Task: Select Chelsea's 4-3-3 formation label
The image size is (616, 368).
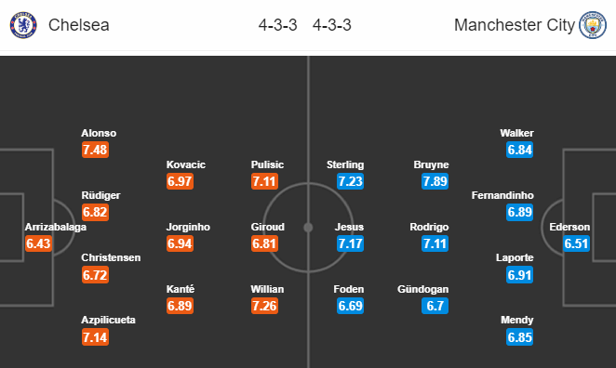Action: point(277,25)
